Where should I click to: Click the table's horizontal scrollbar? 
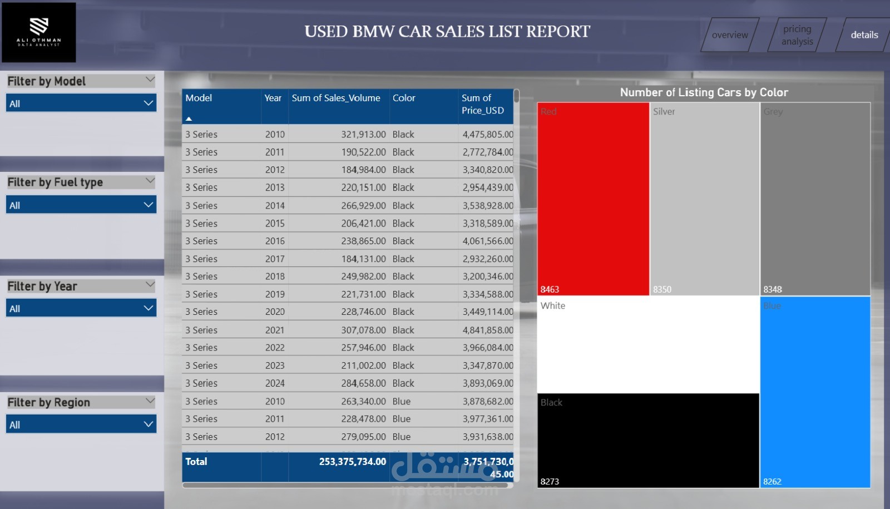pyautogui.click(x=345, y=485)
